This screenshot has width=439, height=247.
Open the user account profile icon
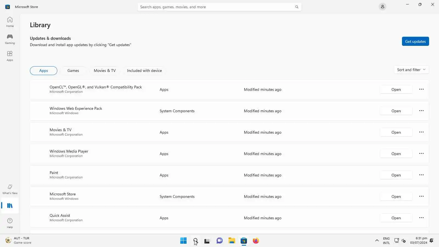click(x=382, y=7)
